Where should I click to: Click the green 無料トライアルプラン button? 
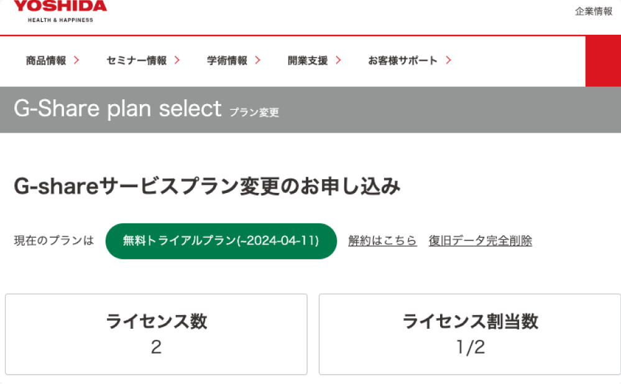pos(221,241)
